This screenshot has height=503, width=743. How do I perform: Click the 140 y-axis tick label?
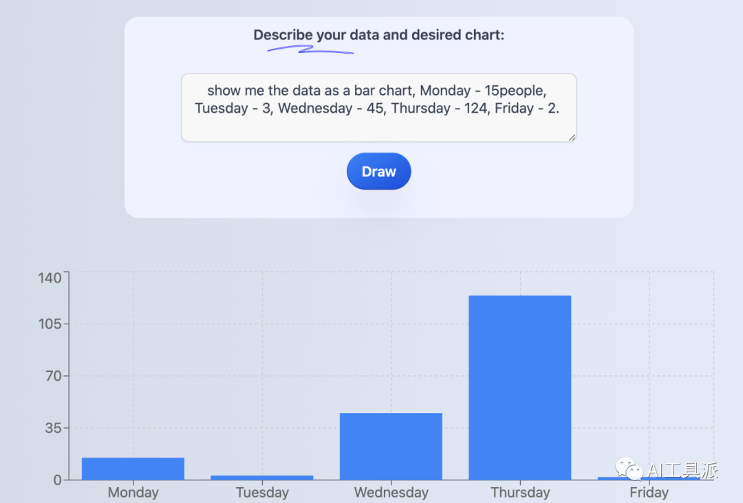50,278
